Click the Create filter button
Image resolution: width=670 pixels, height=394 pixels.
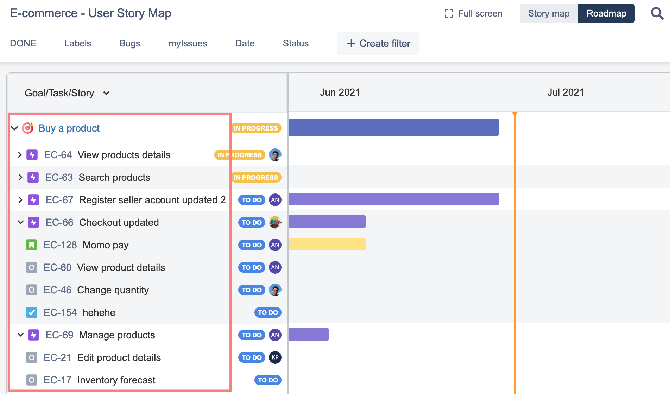coord(378,43)
